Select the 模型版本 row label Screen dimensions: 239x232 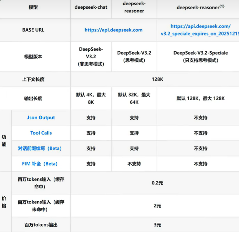(x=33, y=57)
